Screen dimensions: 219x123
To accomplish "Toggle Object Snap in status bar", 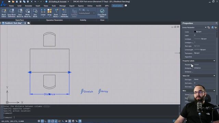I will (52, 121).
